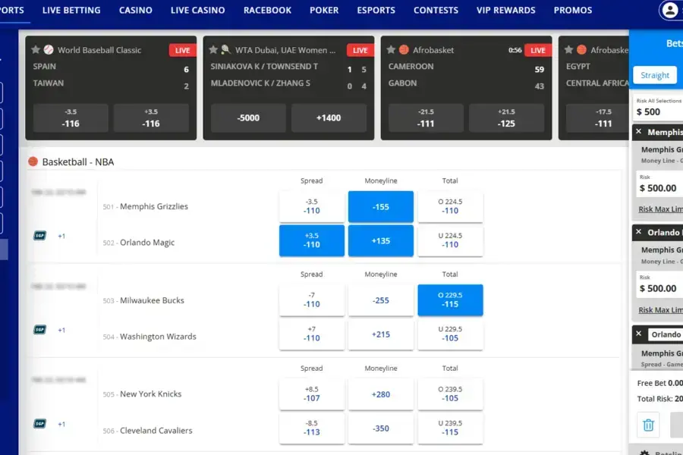The image size is (683, 455).
Task: Click Risk Max Limit under Orlando moneyline bet
Action: [x=660, y=310]
